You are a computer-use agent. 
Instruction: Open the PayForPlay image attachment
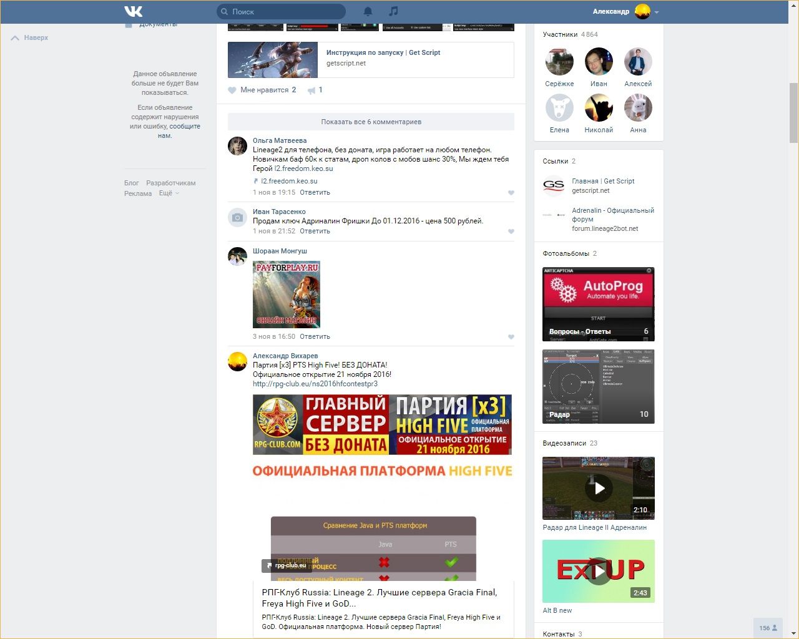[x=287, y=295]
